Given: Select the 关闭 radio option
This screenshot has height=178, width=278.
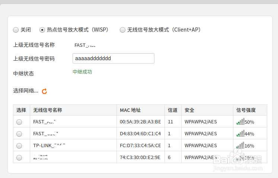Looking at the screenshot, I should click(x=16, y=30).
